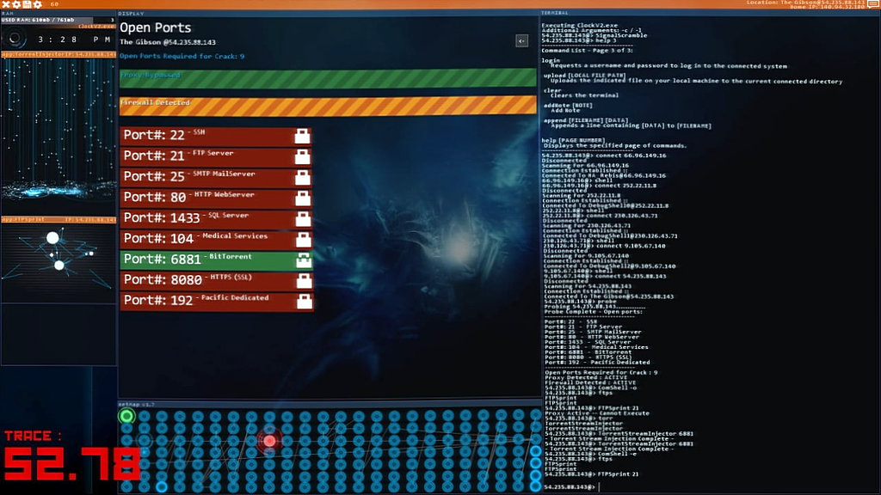Viewport: 881px width, 495px height.
Task: Click 'The Gibson @54.235.88.143' subtitle in Display
Action: coord(168,42)
